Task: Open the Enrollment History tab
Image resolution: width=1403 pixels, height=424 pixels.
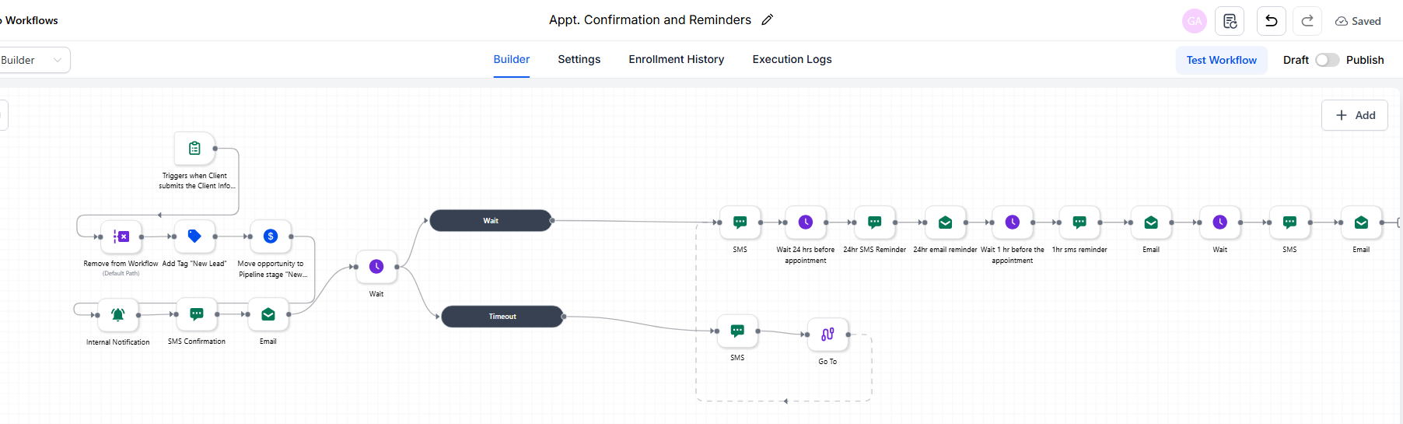Action: 677,59
